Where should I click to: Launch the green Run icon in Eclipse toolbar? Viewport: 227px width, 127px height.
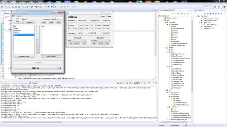tap(32, 7)
